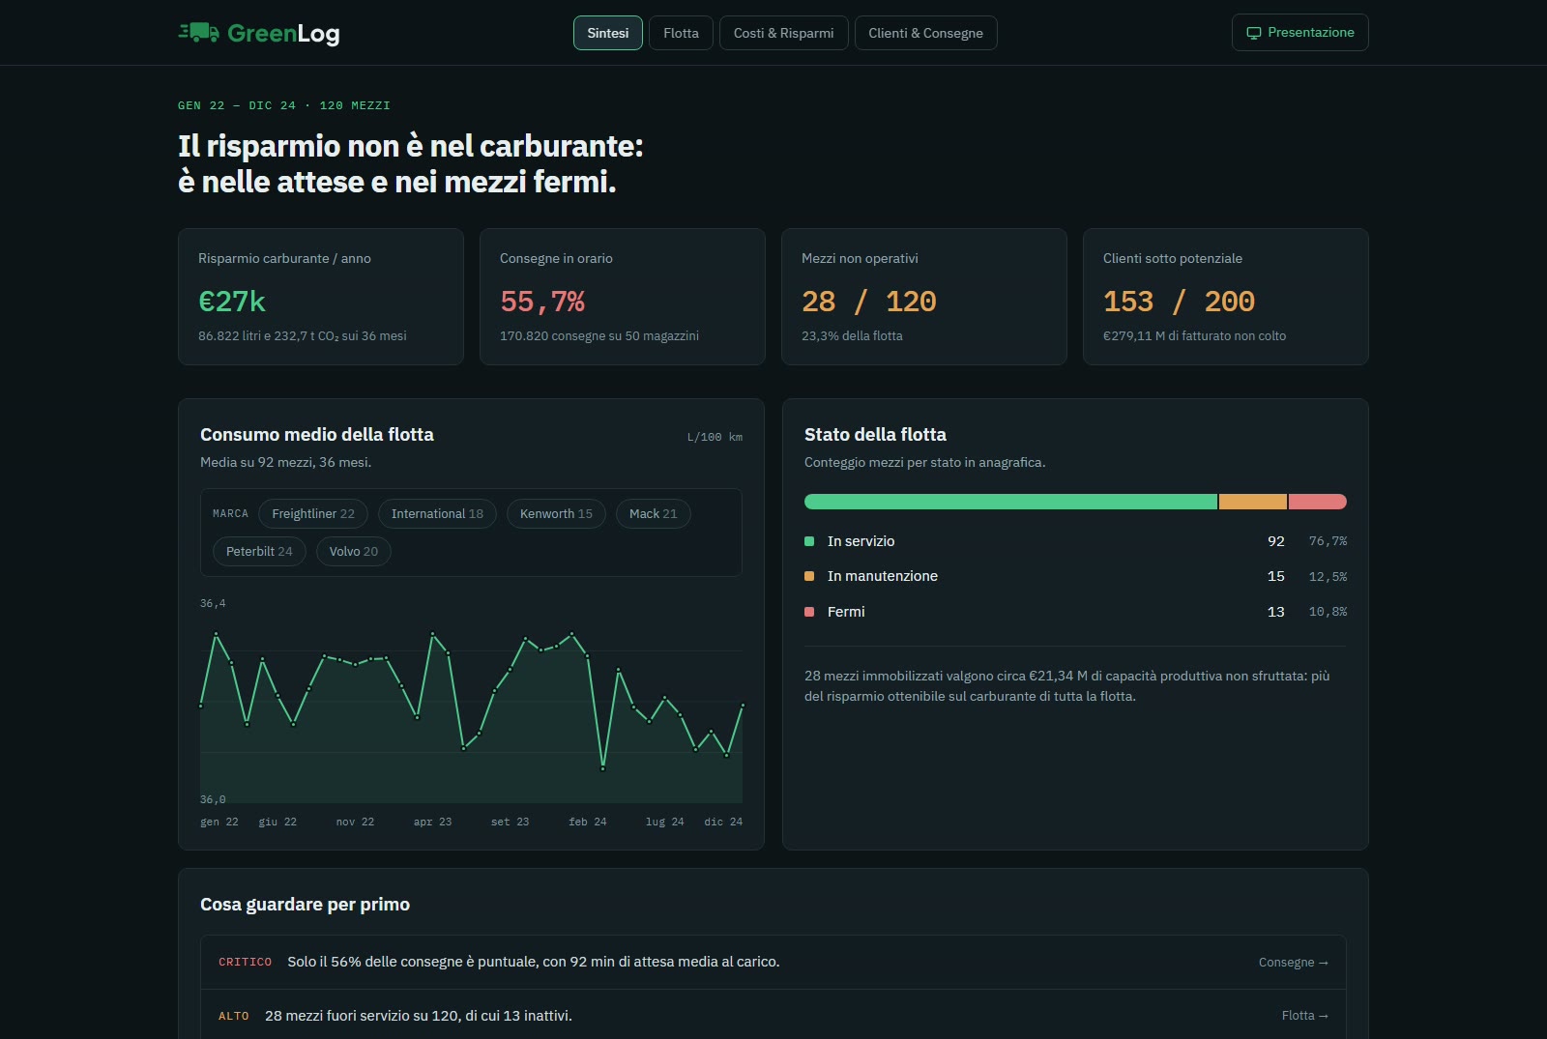Click the Stato della flotta heading
This screenshot has width=1547, height=1039.
[x=875, y=435]
